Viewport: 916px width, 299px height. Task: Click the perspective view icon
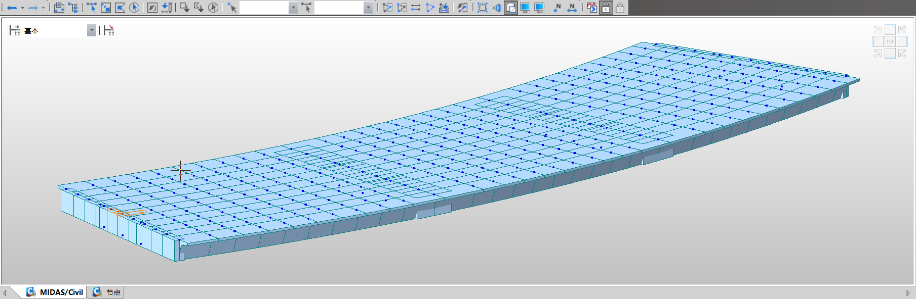tap(497, 8)
